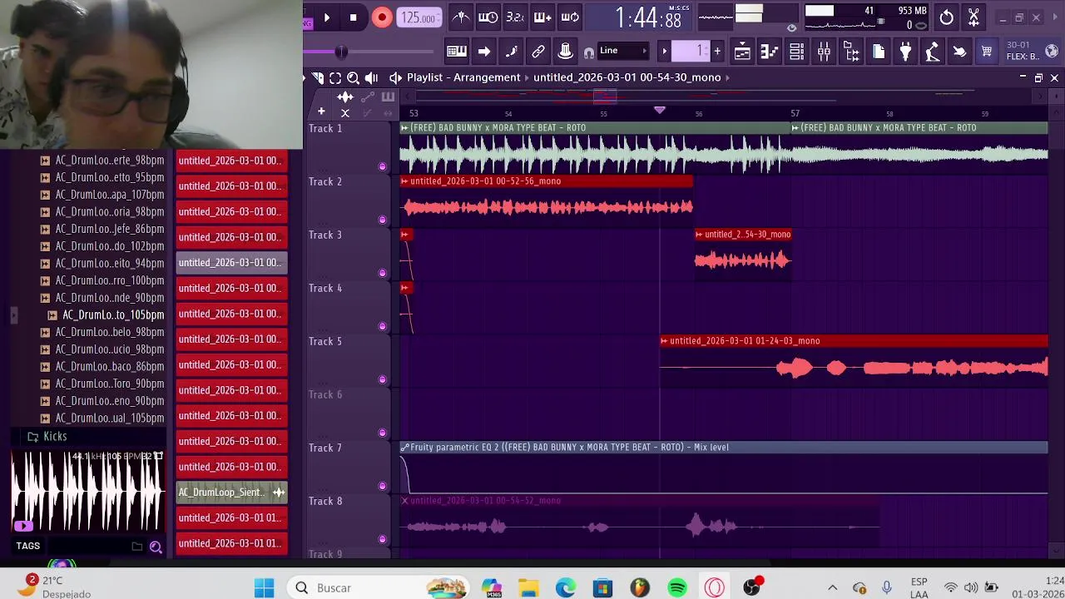1065x599 pixels.
Task: Click the multilink to controllers icon
Action: click(565, 52)
